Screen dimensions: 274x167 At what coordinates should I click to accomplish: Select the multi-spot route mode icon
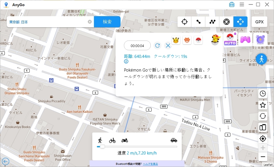[213, 22]
